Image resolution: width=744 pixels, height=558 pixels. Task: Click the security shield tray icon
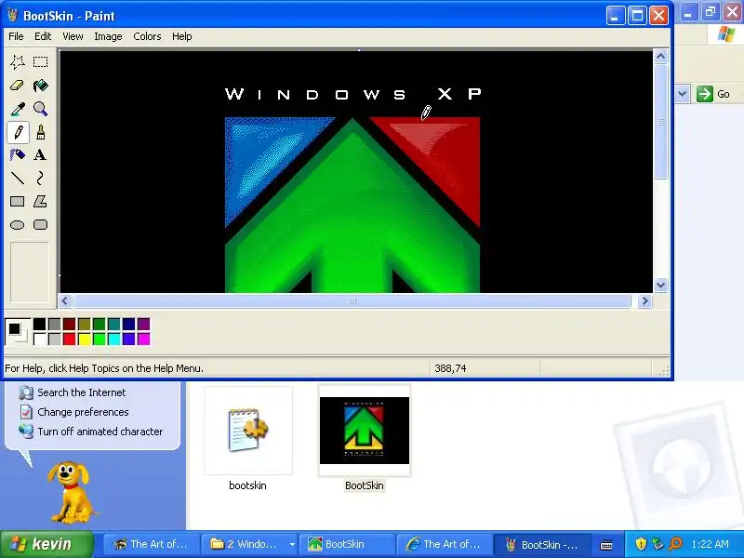click(x=641, y=544)
